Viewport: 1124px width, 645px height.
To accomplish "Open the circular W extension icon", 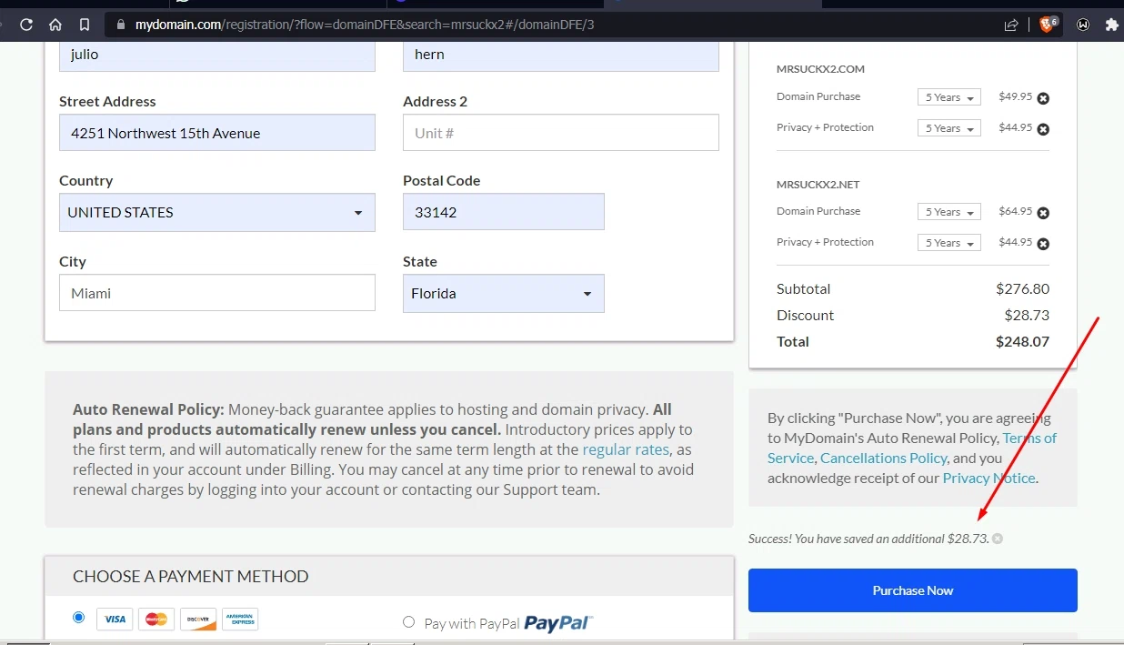I will tap(1083, 25).
